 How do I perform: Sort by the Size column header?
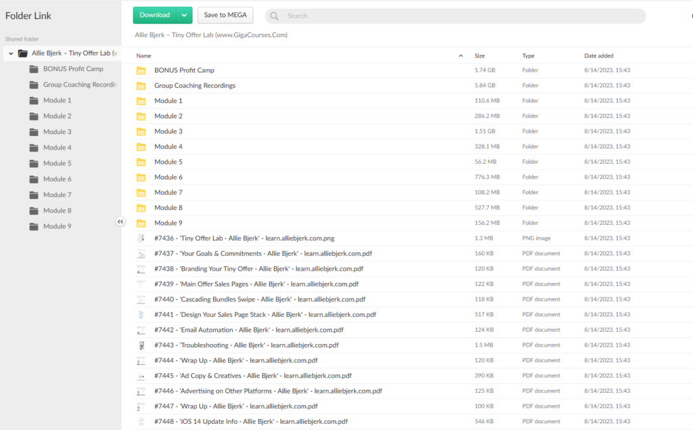[479, 56]
